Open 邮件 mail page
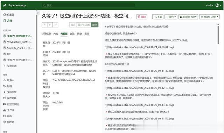This screenshot has width=224, height=133. (x=8, y=116)
